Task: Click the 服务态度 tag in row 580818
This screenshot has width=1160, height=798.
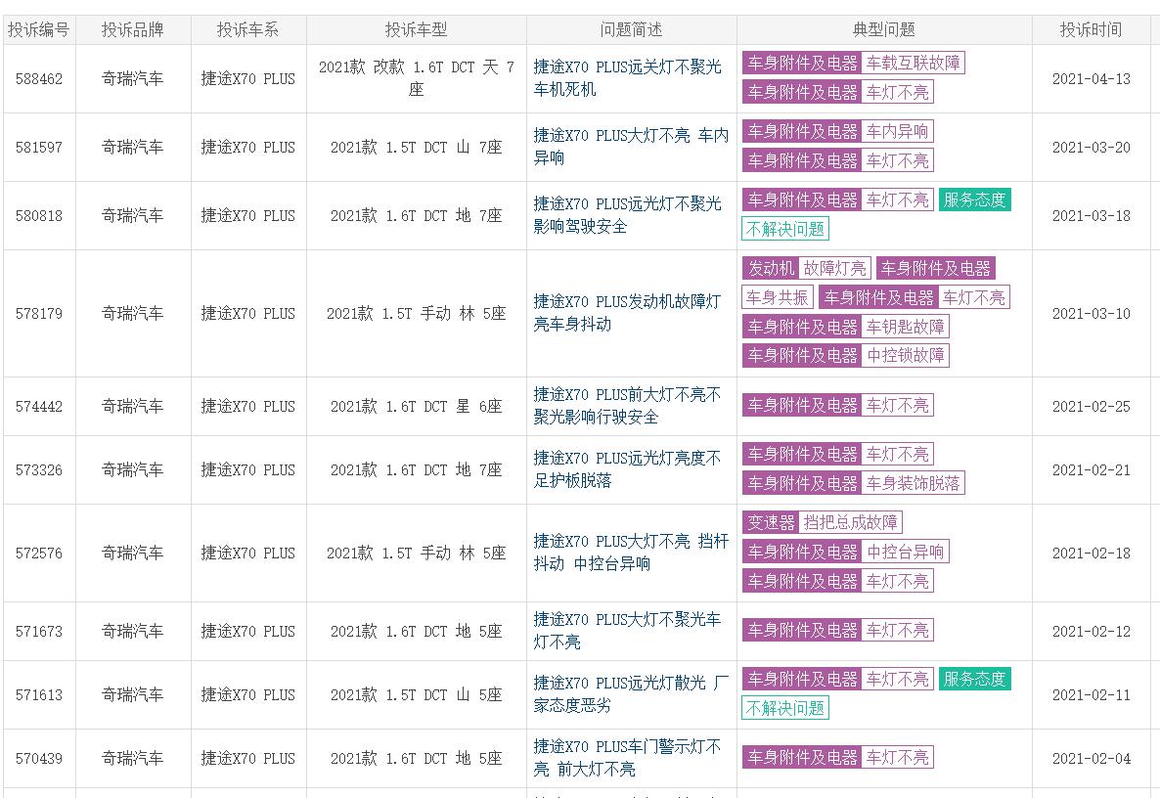Action: click(974, 199)
